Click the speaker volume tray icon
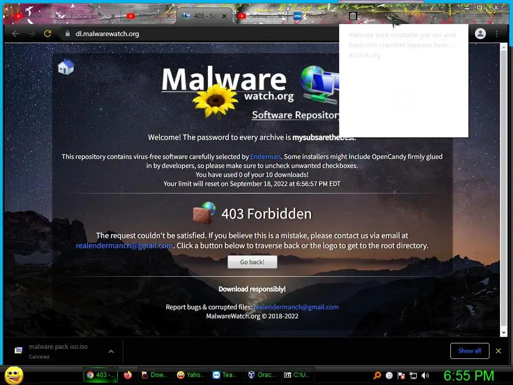Image resolution: width=513 pixels, height=385 pixels. coord(425,375)
